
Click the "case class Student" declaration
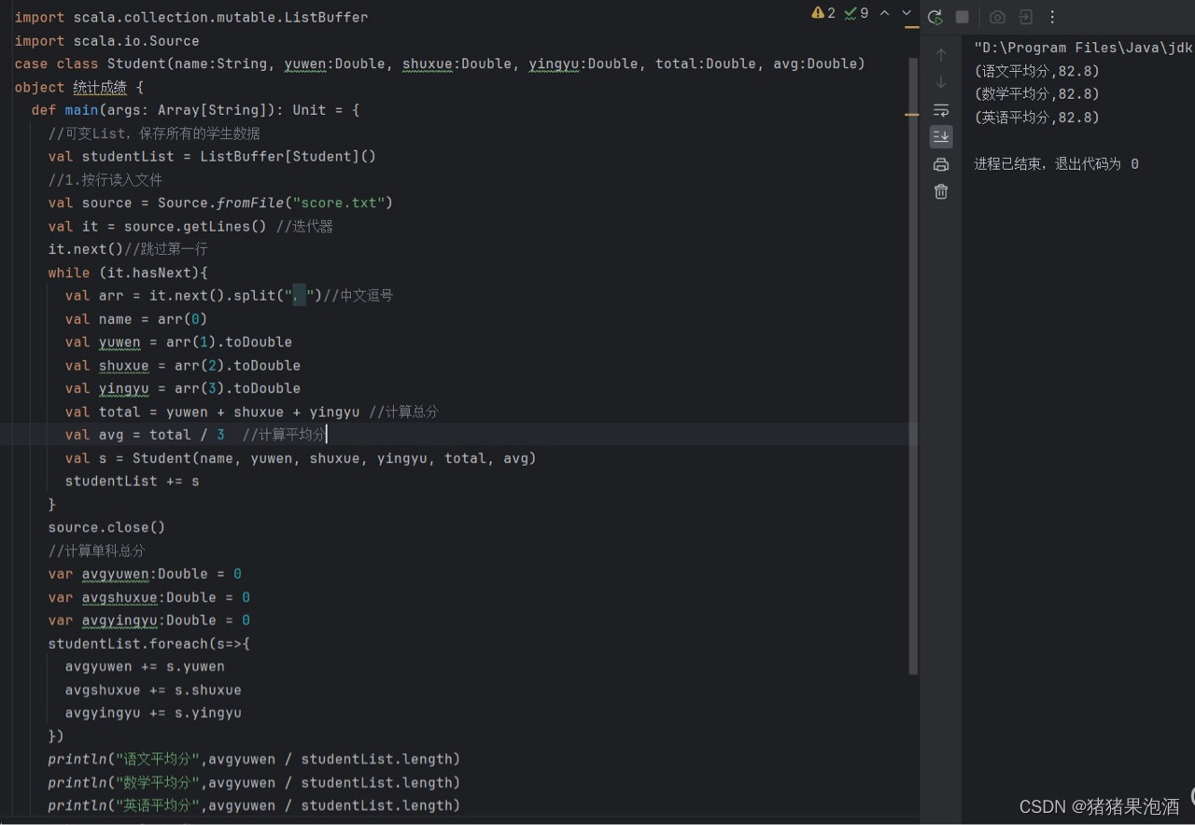[x=440, y=64]
